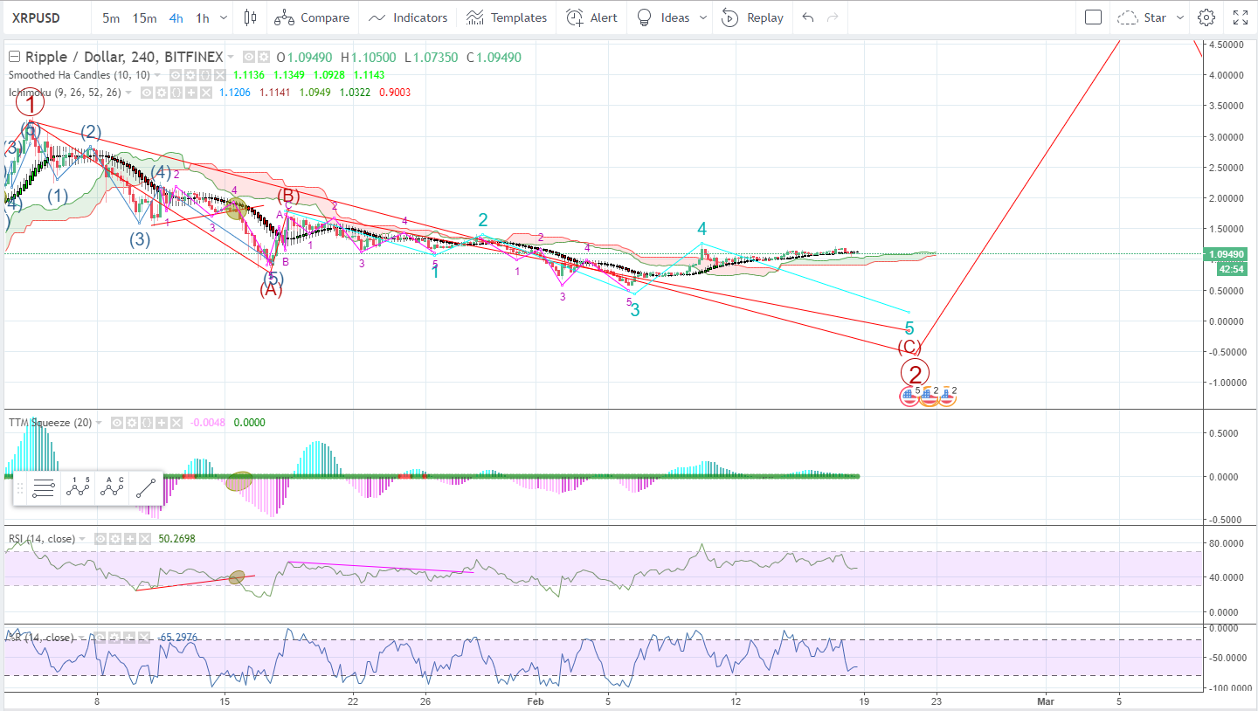Open indicator Templates menu

pyautogui.click(x=507, y=17)
